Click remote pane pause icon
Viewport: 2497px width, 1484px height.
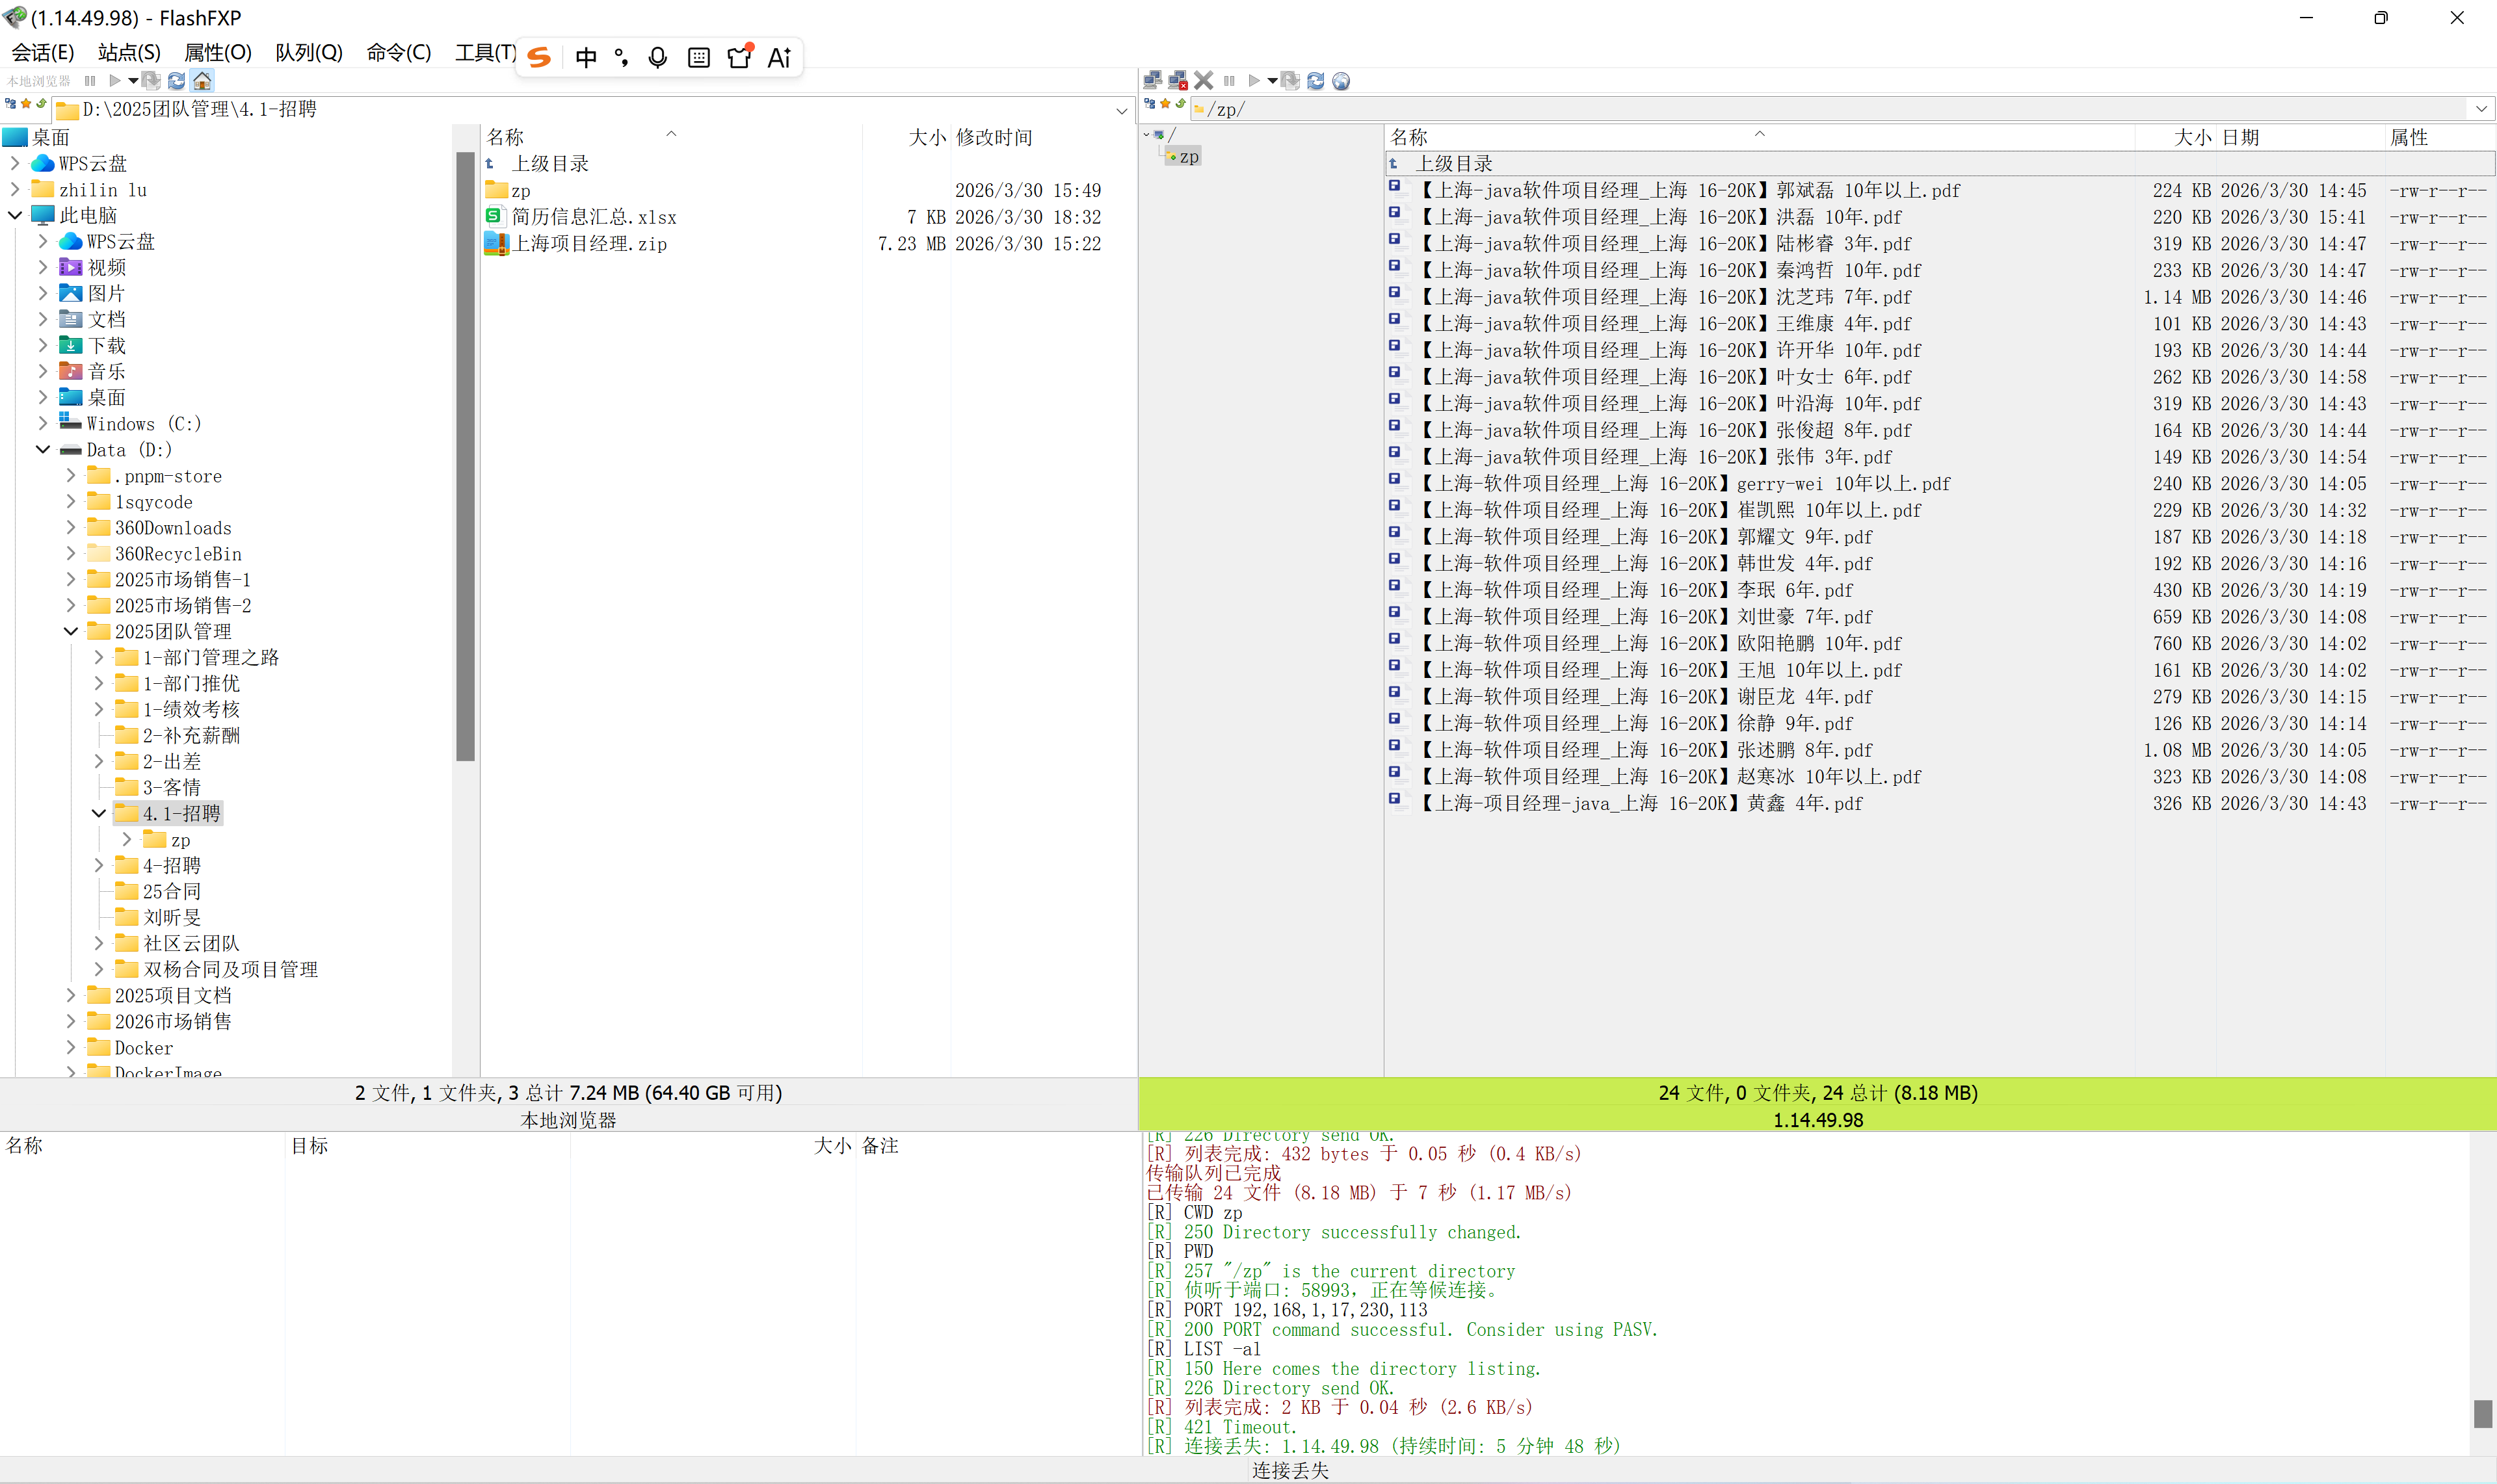(1230, 80)
